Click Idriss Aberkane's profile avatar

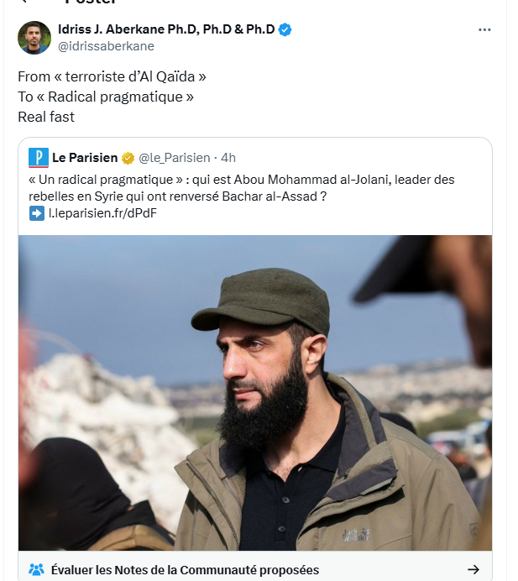tap(34, 38)
